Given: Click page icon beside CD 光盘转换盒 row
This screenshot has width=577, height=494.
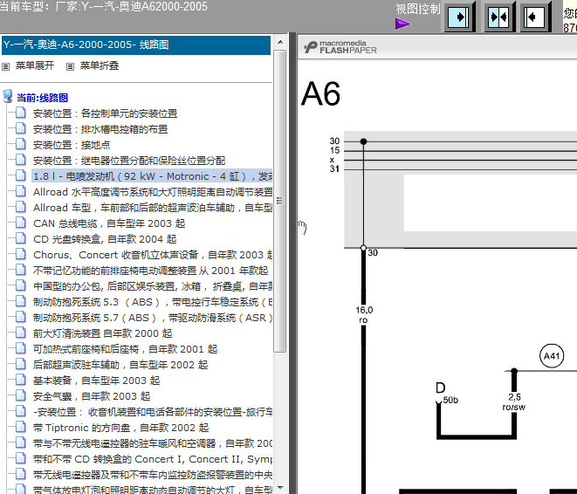Looking at the screenshot, I should 21,238.
